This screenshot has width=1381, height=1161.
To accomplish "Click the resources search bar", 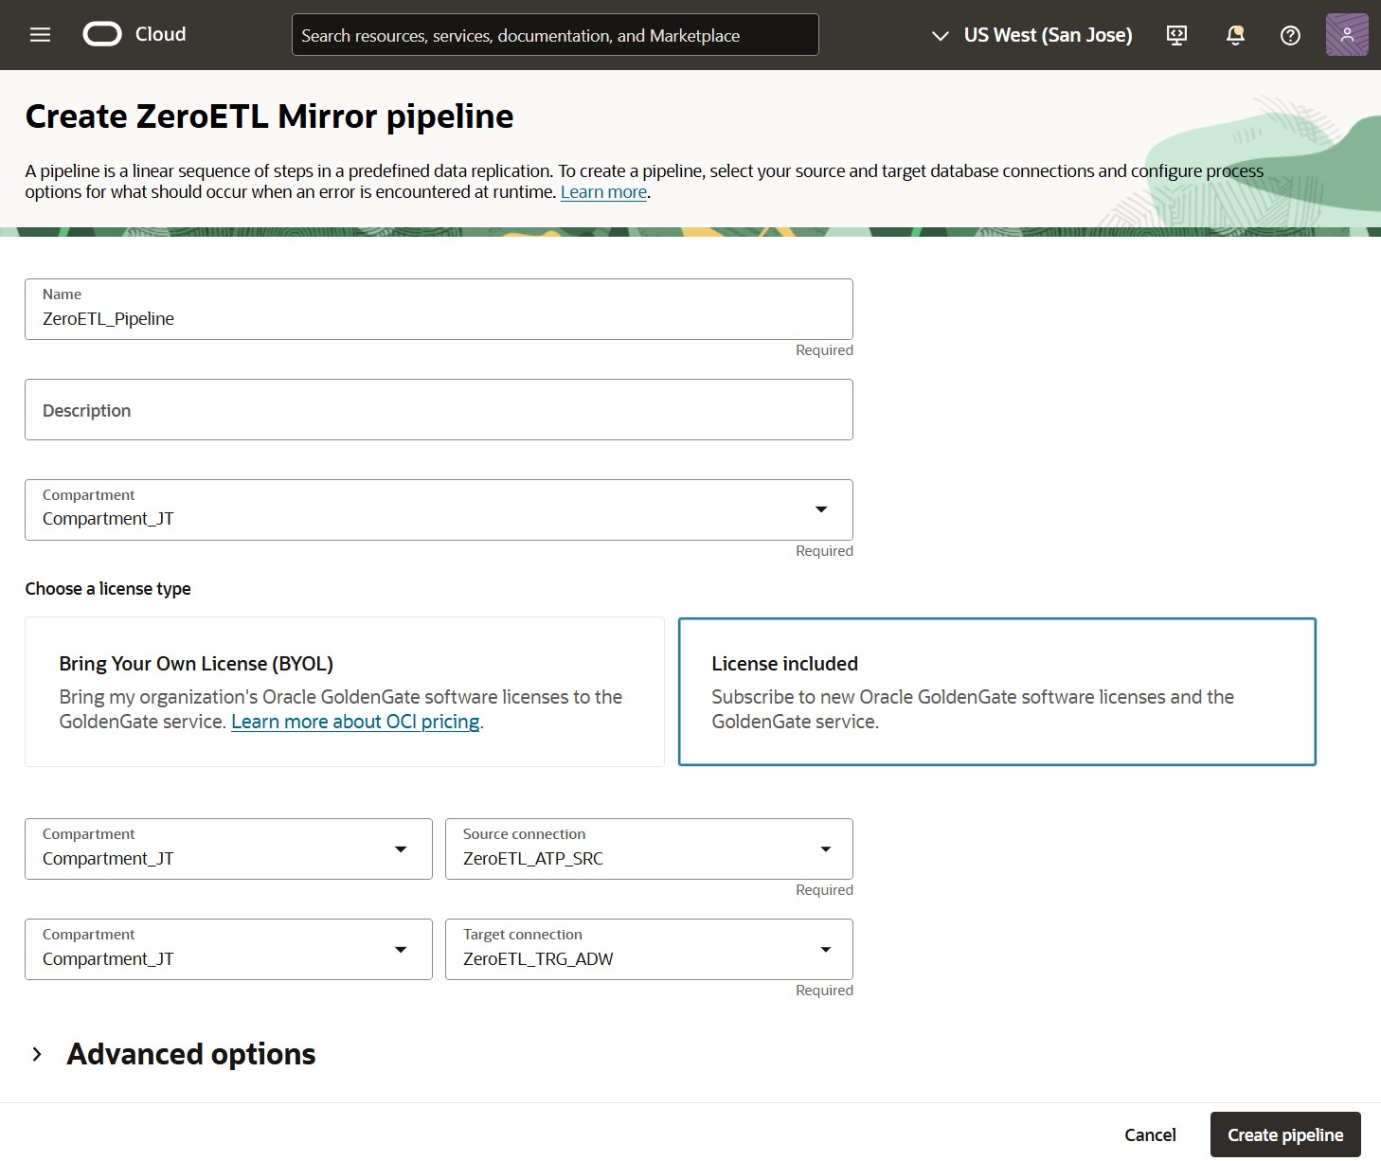I will [555, 34].
